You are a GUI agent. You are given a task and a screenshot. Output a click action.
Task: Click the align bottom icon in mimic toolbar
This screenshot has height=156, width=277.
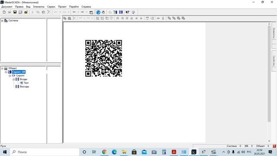pos(132,18)
